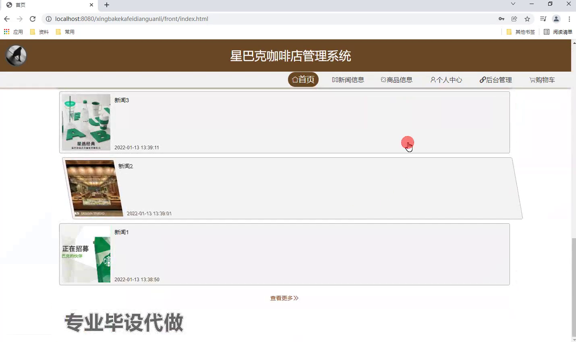The height and width of the screenshot is (342, 576).
Task: Open a new browser tab
Action: click(107, 5)
